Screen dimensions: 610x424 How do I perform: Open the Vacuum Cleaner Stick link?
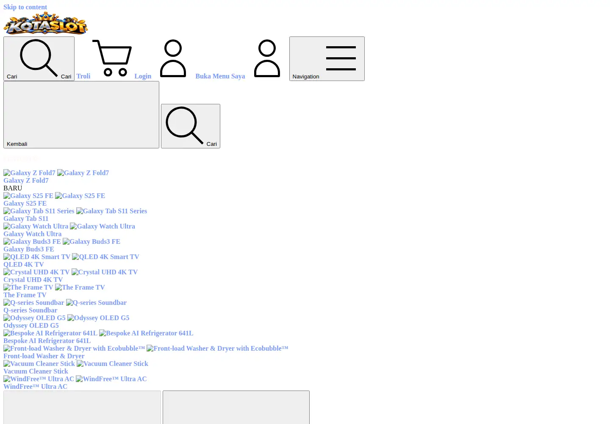point(36,371)
